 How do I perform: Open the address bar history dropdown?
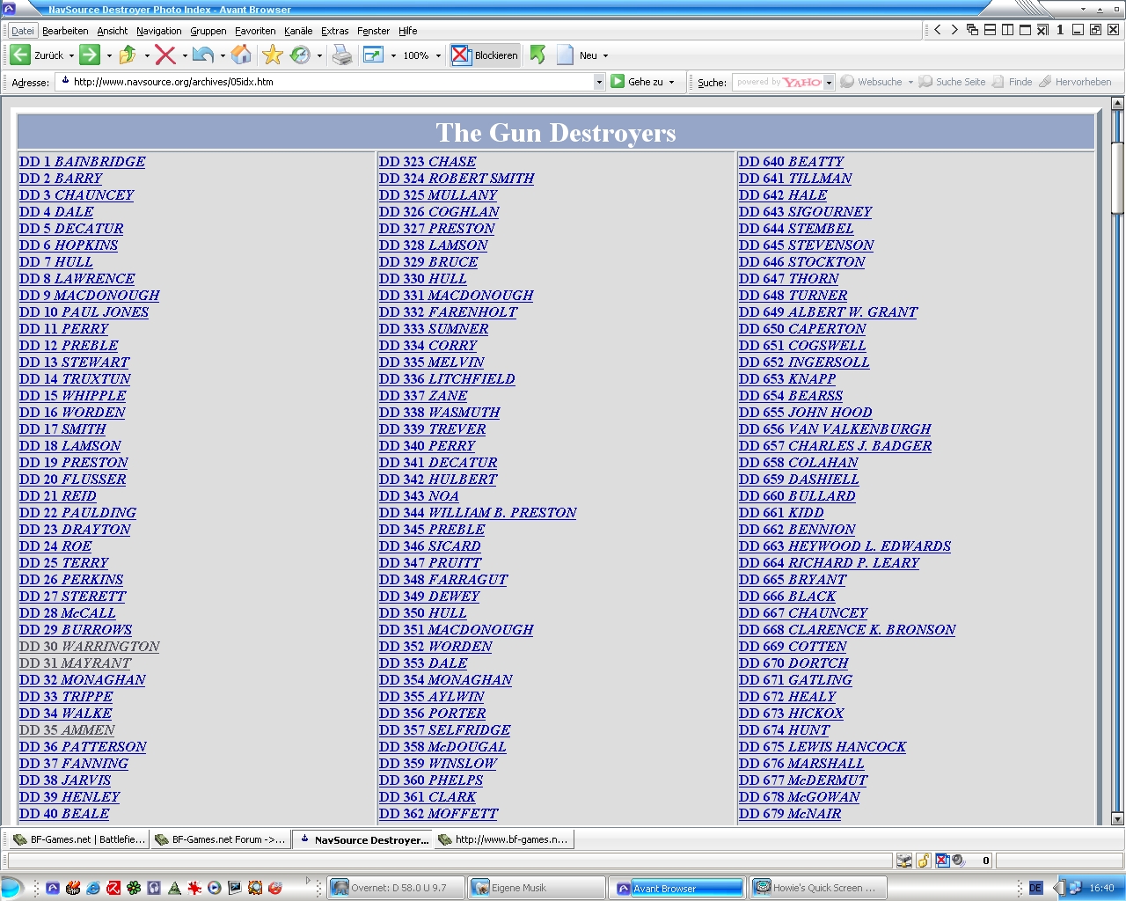tap(599, 82)
